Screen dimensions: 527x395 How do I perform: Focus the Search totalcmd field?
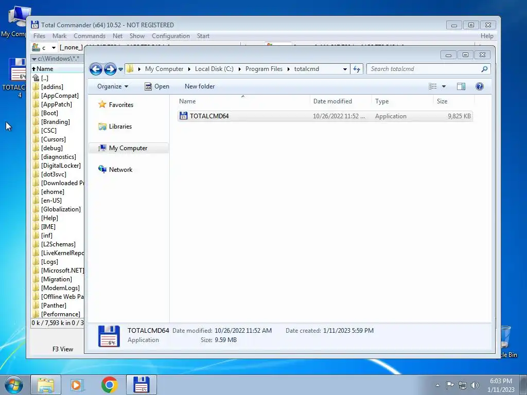pos(424,69)
